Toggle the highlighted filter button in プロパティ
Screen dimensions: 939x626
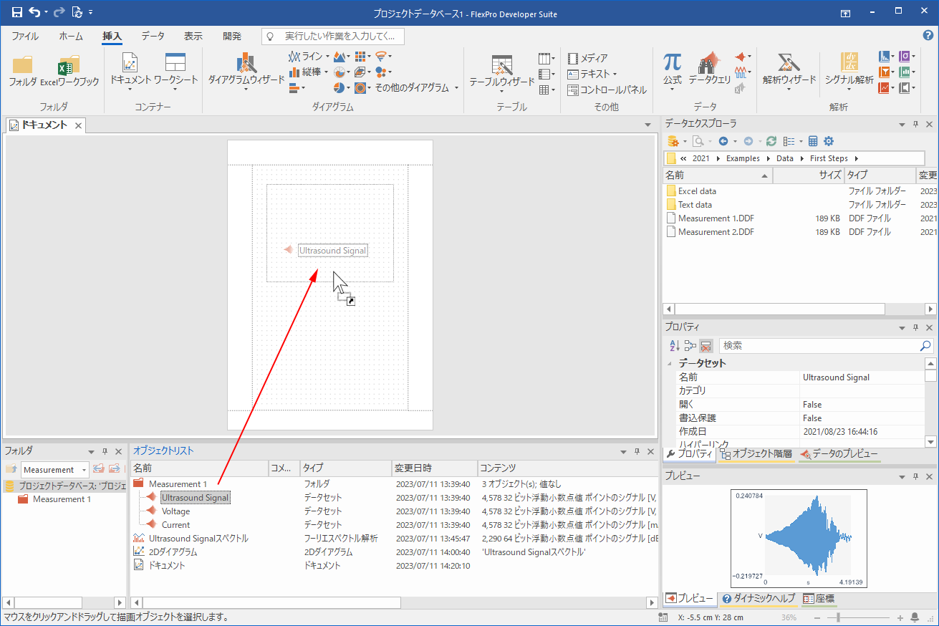[x=706, y=345]
